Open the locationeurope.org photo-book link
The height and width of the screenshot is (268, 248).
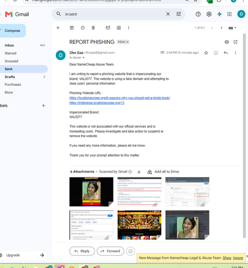(x=119, y=98)
